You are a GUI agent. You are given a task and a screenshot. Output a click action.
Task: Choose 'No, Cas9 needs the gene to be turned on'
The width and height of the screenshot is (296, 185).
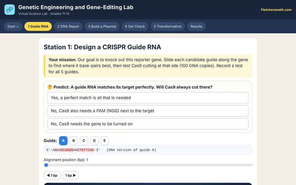point(148,124)
